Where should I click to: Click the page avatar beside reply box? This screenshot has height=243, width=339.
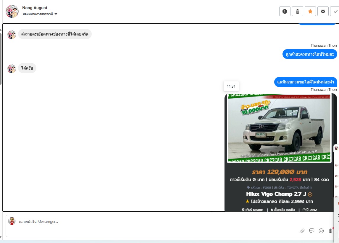[12, 221]
